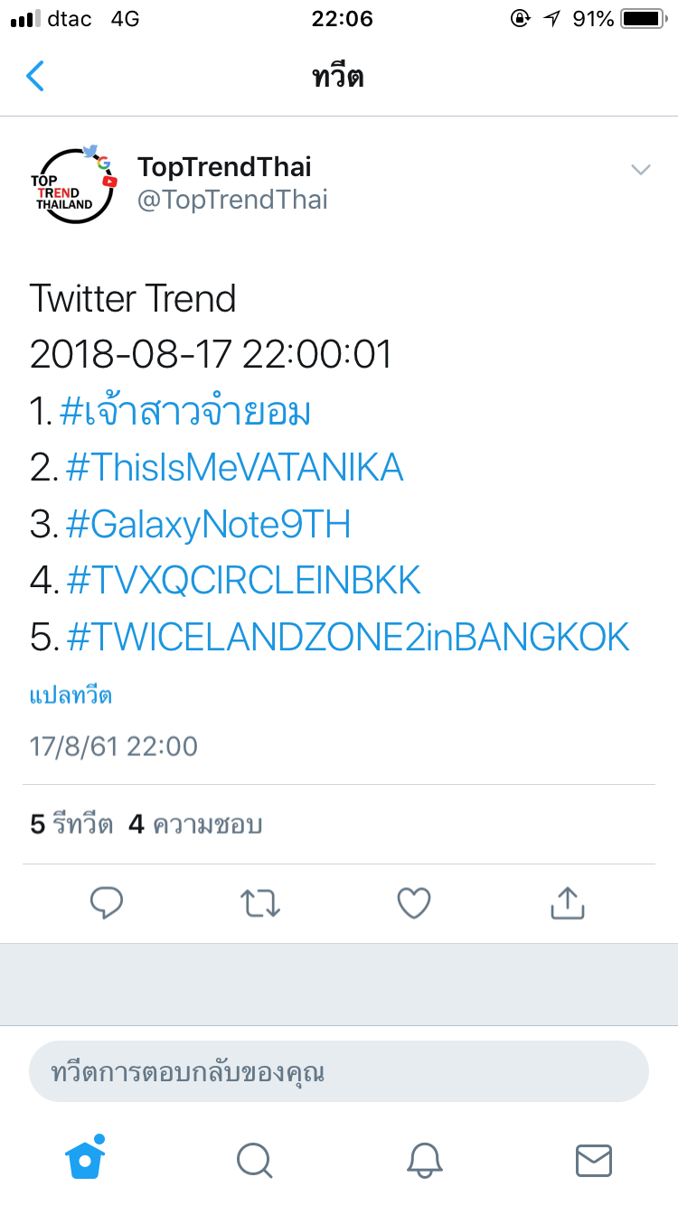This screenshot has width=678, height=1205.
Task: Go to the Home tab
Action: (x=85, y=1159)
